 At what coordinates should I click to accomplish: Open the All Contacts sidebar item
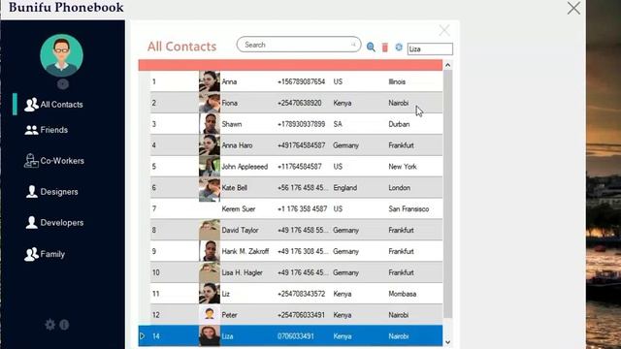[53, 105]
